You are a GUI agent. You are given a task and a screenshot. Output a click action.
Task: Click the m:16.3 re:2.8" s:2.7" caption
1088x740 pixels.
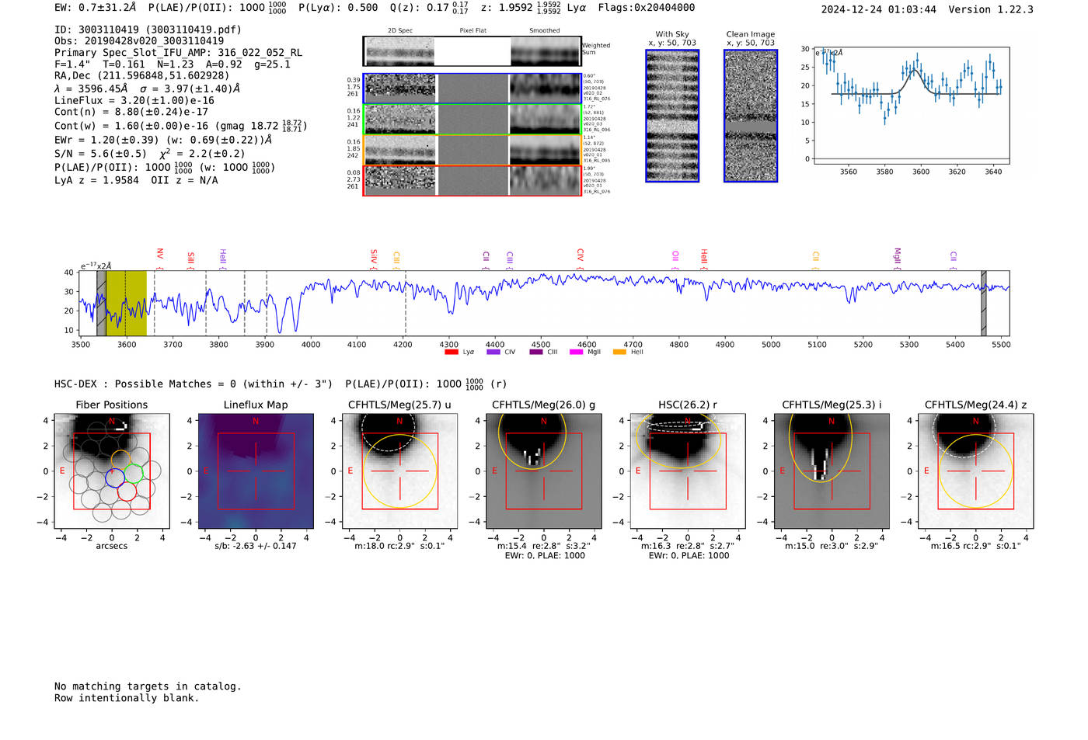pyautogui.click(x=688, y=546)
